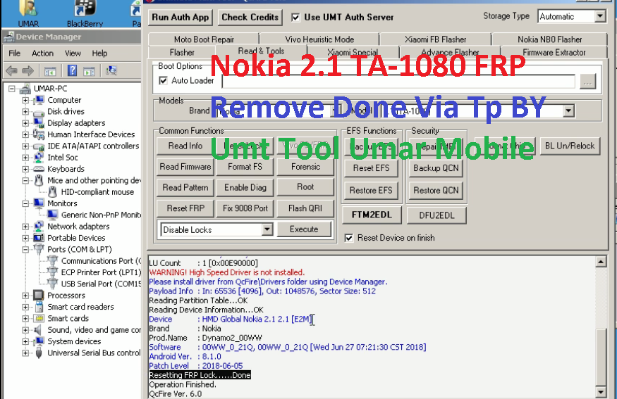617x399 pixels.
Task: Collapse the Ports (COM & LPT) node
Action: (x=25, y=249)
